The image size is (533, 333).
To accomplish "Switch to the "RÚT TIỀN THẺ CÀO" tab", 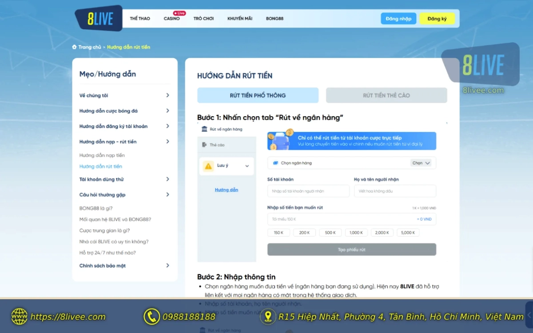I will (x=386, y=95).
